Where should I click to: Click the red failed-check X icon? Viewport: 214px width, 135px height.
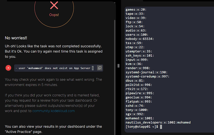coord(8,68)
